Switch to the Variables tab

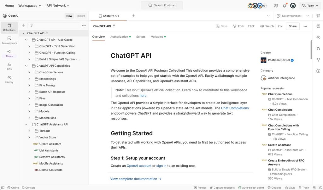[158, 37]
